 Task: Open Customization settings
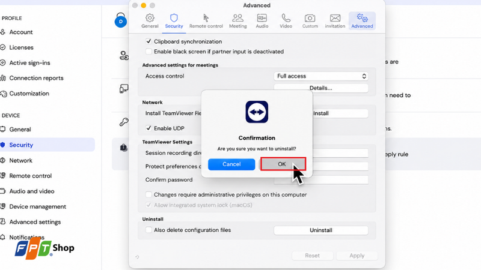[x=29, y=94]
